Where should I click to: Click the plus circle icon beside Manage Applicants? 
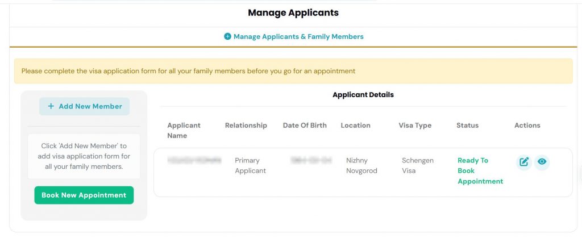(227, 36)
